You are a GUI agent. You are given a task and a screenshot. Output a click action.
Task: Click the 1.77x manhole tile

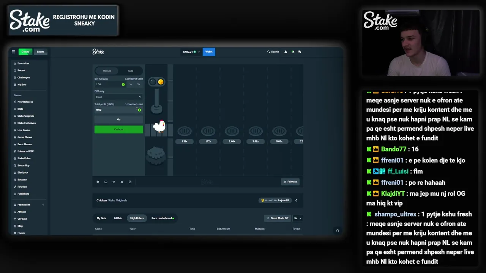tap(208, 131)
